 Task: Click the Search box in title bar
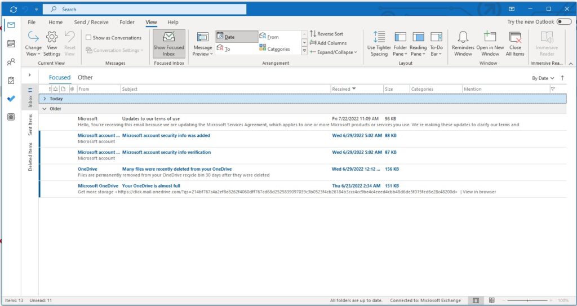pos(144,9)
